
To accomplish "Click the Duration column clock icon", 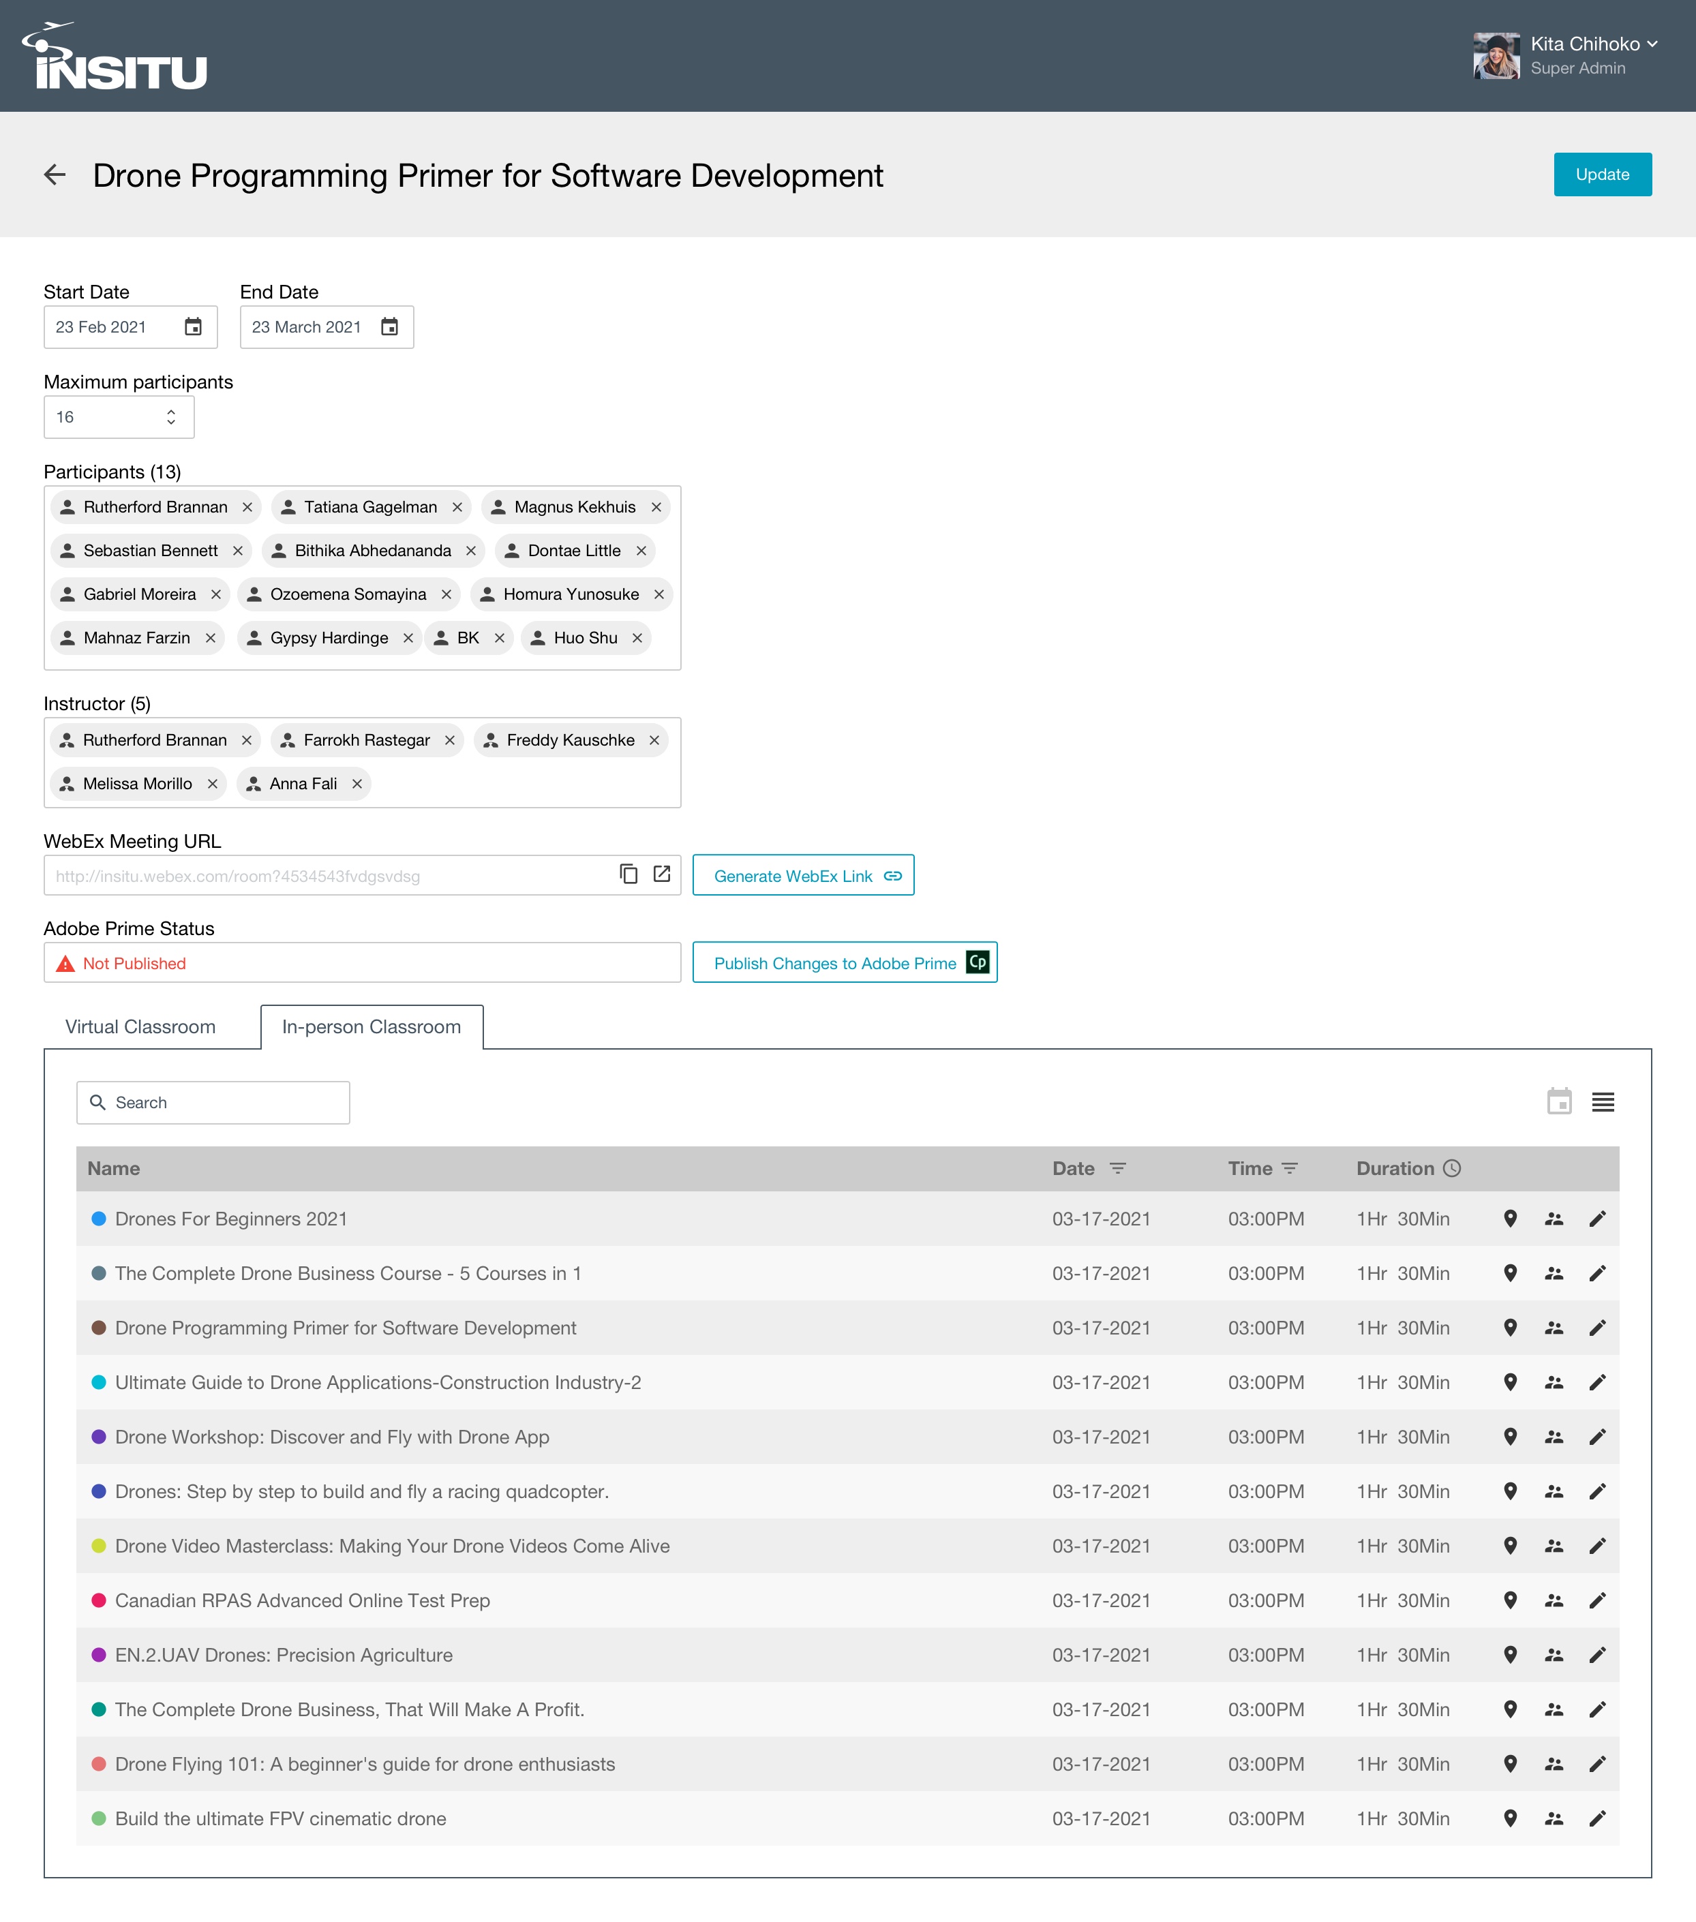I will point(1451,1168).
